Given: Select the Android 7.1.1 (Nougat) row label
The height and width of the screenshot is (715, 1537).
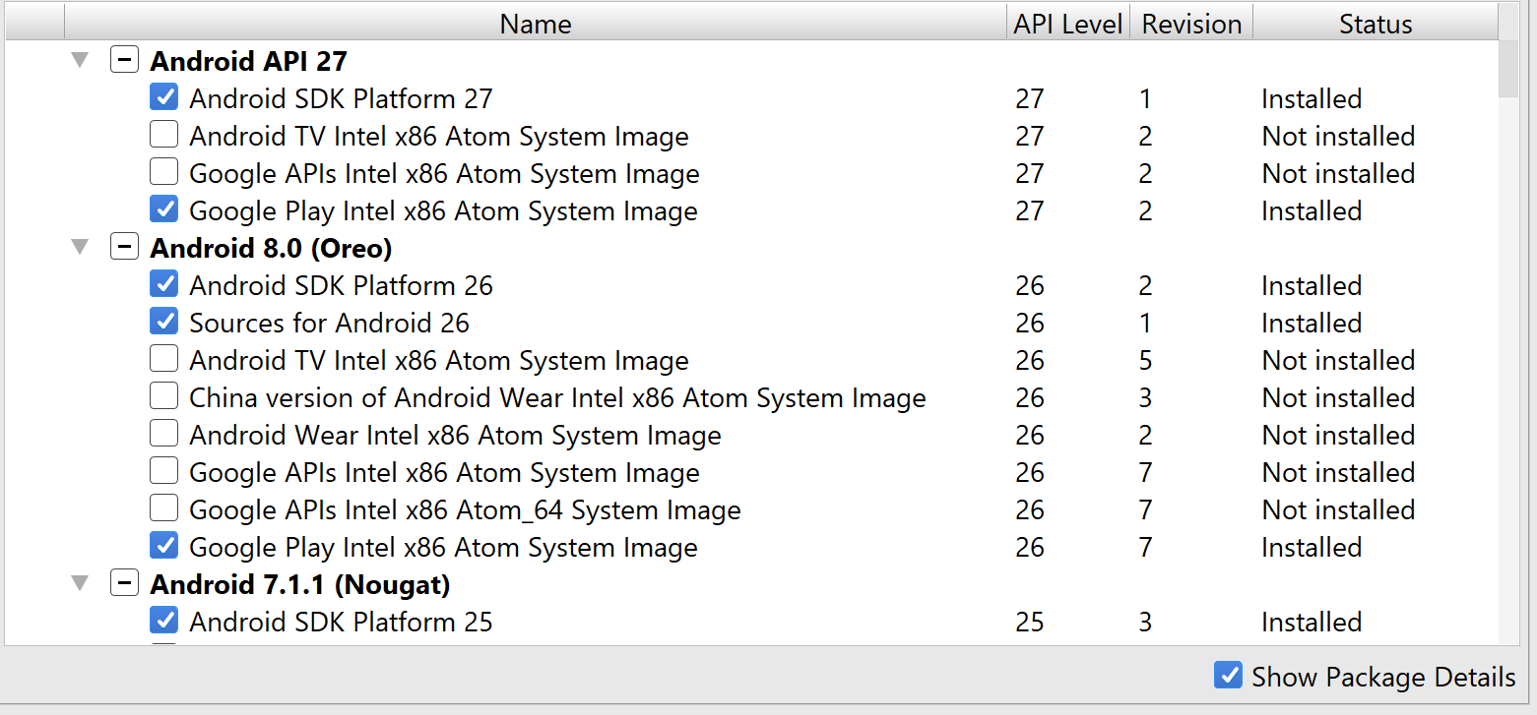Looking at the screenshot, I should tap(300, 584).
